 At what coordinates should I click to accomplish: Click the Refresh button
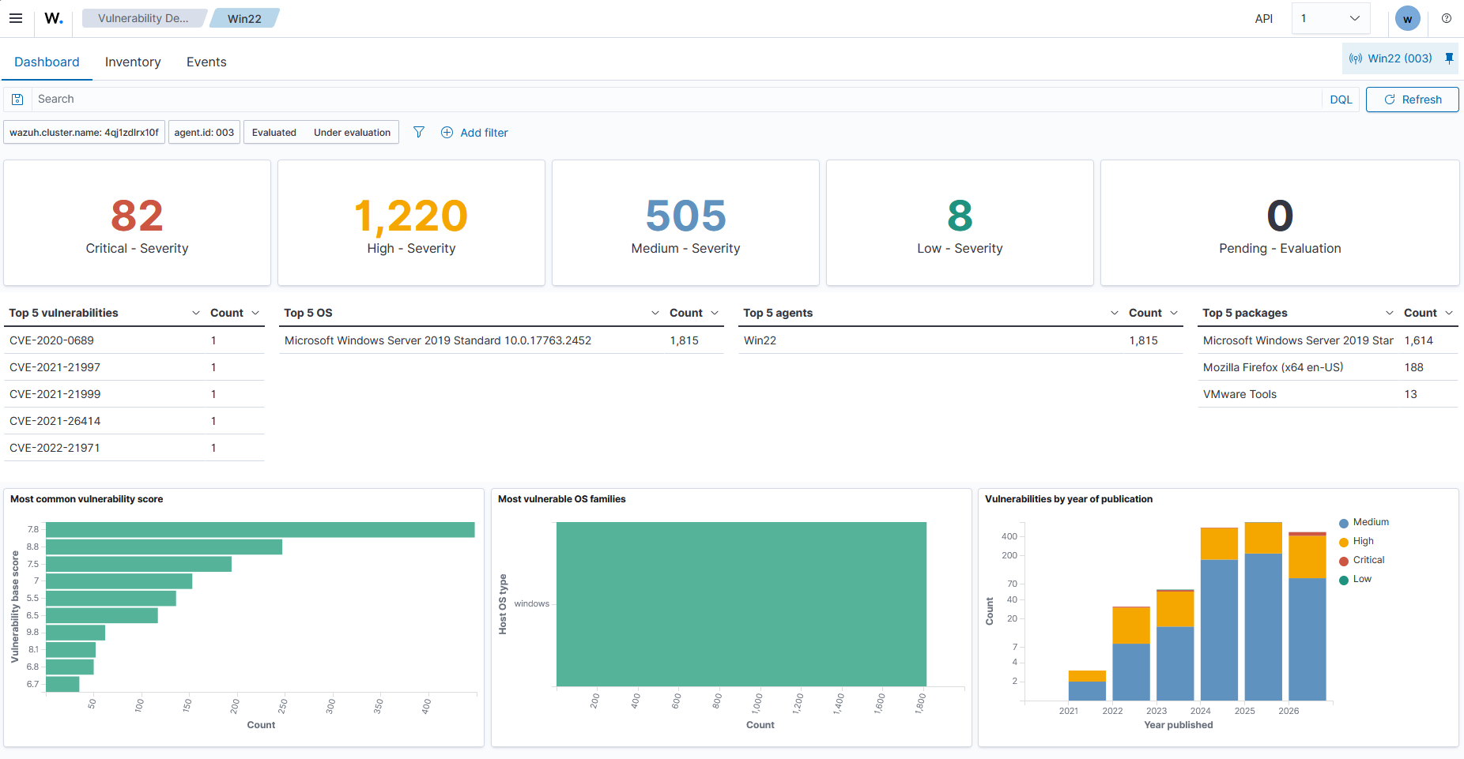tap(1412, 100)
